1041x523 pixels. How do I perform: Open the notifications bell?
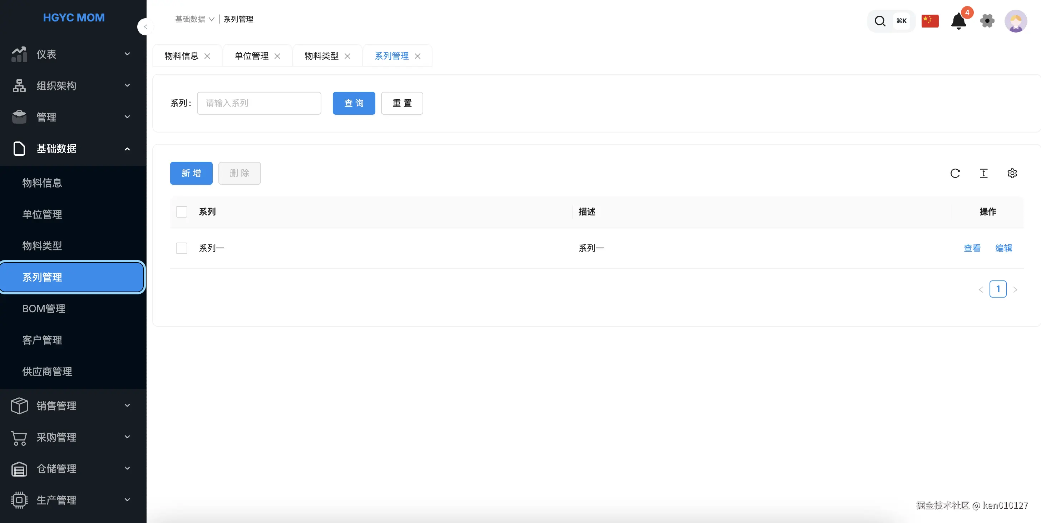tap(958, 21)
